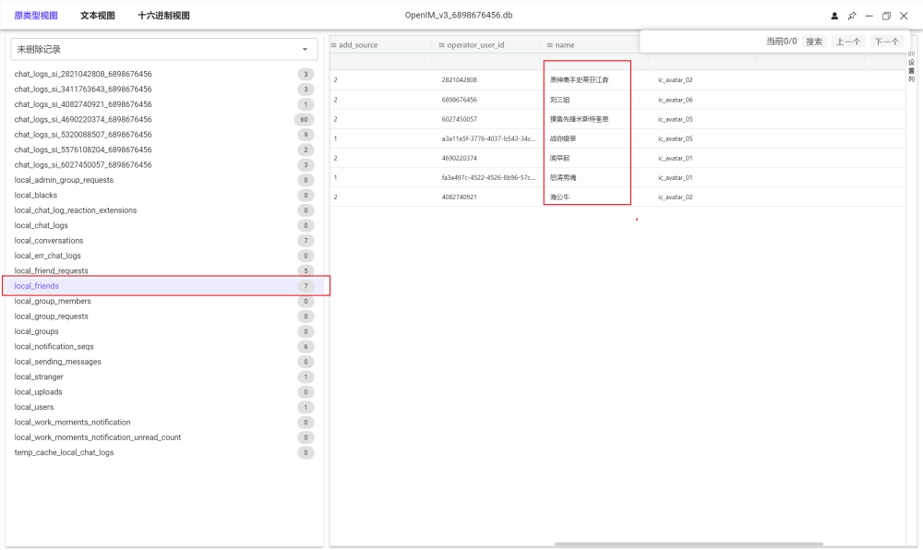
Task: Click the 下一个 next result button
Action: [x=886, y=42]
